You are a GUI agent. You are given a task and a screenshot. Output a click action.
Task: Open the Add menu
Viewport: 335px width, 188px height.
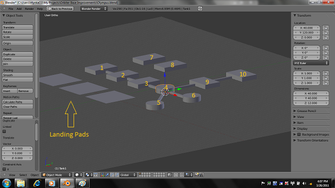coord(19,9)
